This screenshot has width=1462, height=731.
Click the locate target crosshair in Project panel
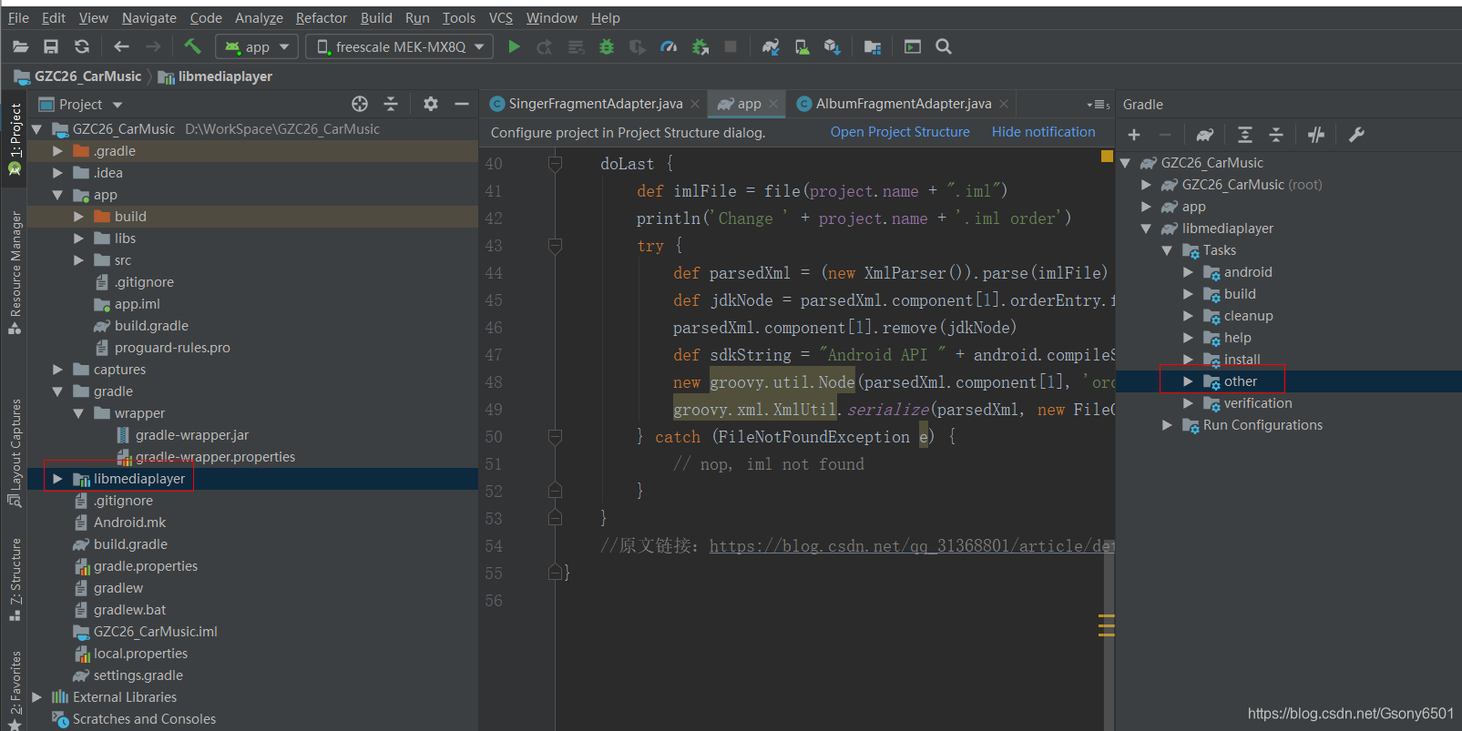[x=360, y=104]
